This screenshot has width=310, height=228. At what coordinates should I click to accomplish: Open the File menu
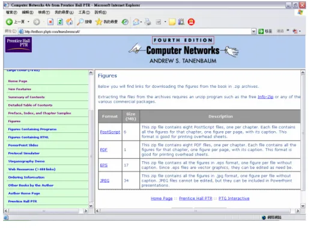click(11, 13)
